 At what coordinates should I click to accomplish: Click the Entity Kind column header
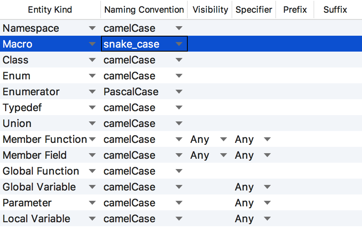[50, 10]
